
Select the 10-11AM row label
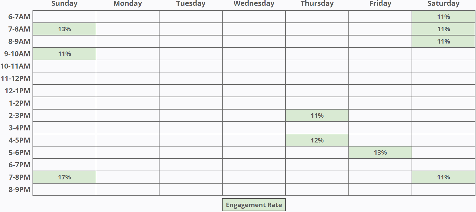(x=15, y=66)
